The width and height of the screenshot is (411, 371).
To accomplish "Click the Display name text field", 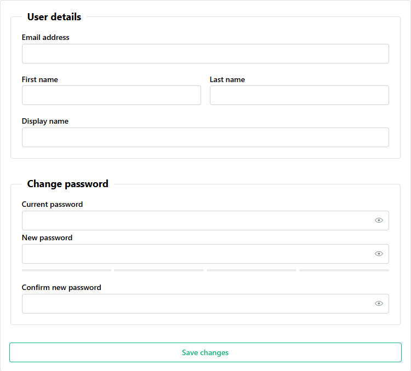I will pos(206,137).
